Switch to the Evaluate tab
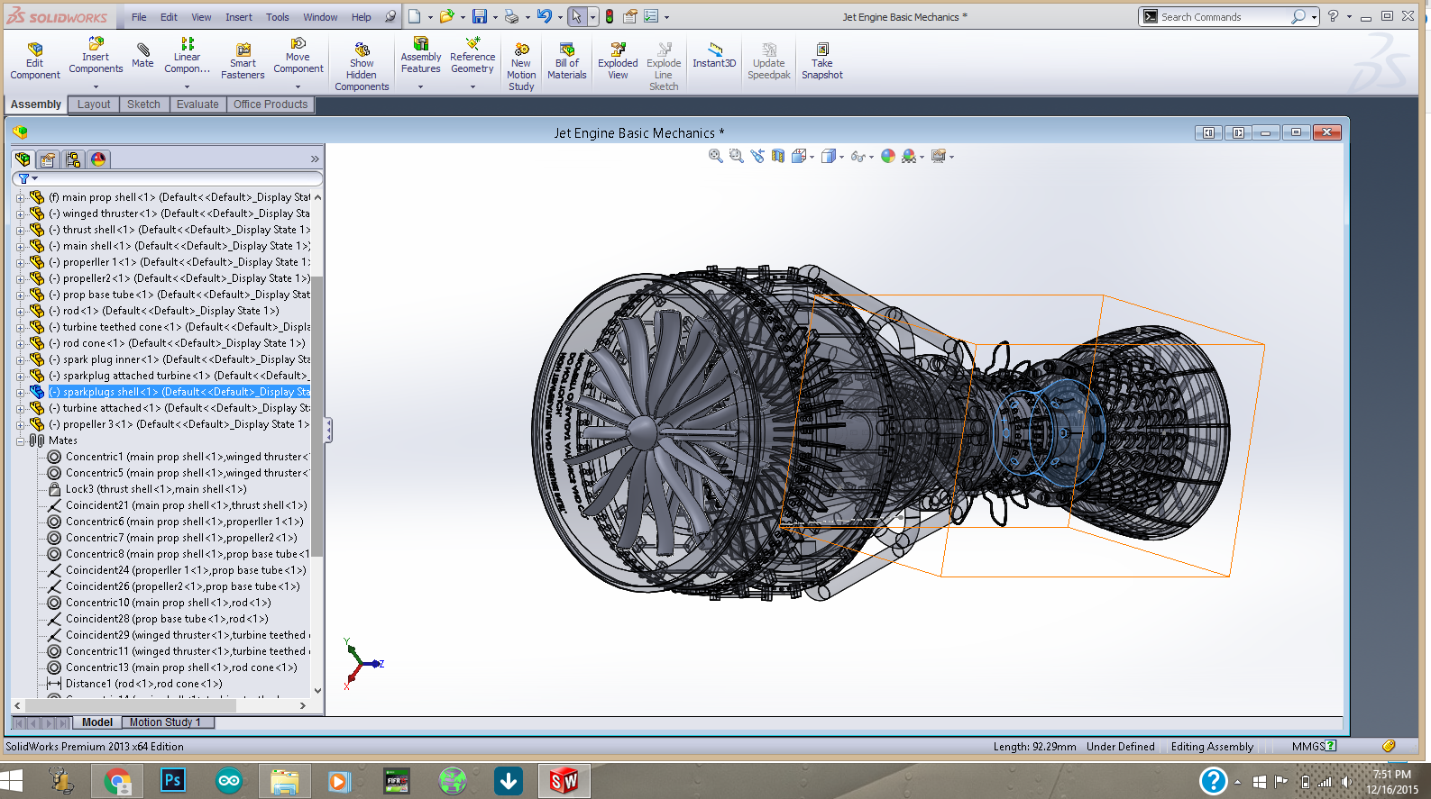The image size is (1431, 799). click(x=197, y=104)
